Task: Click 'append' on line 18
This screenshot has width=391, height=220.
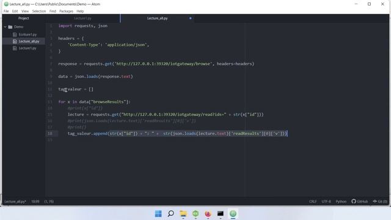Action: pos(100,133)
